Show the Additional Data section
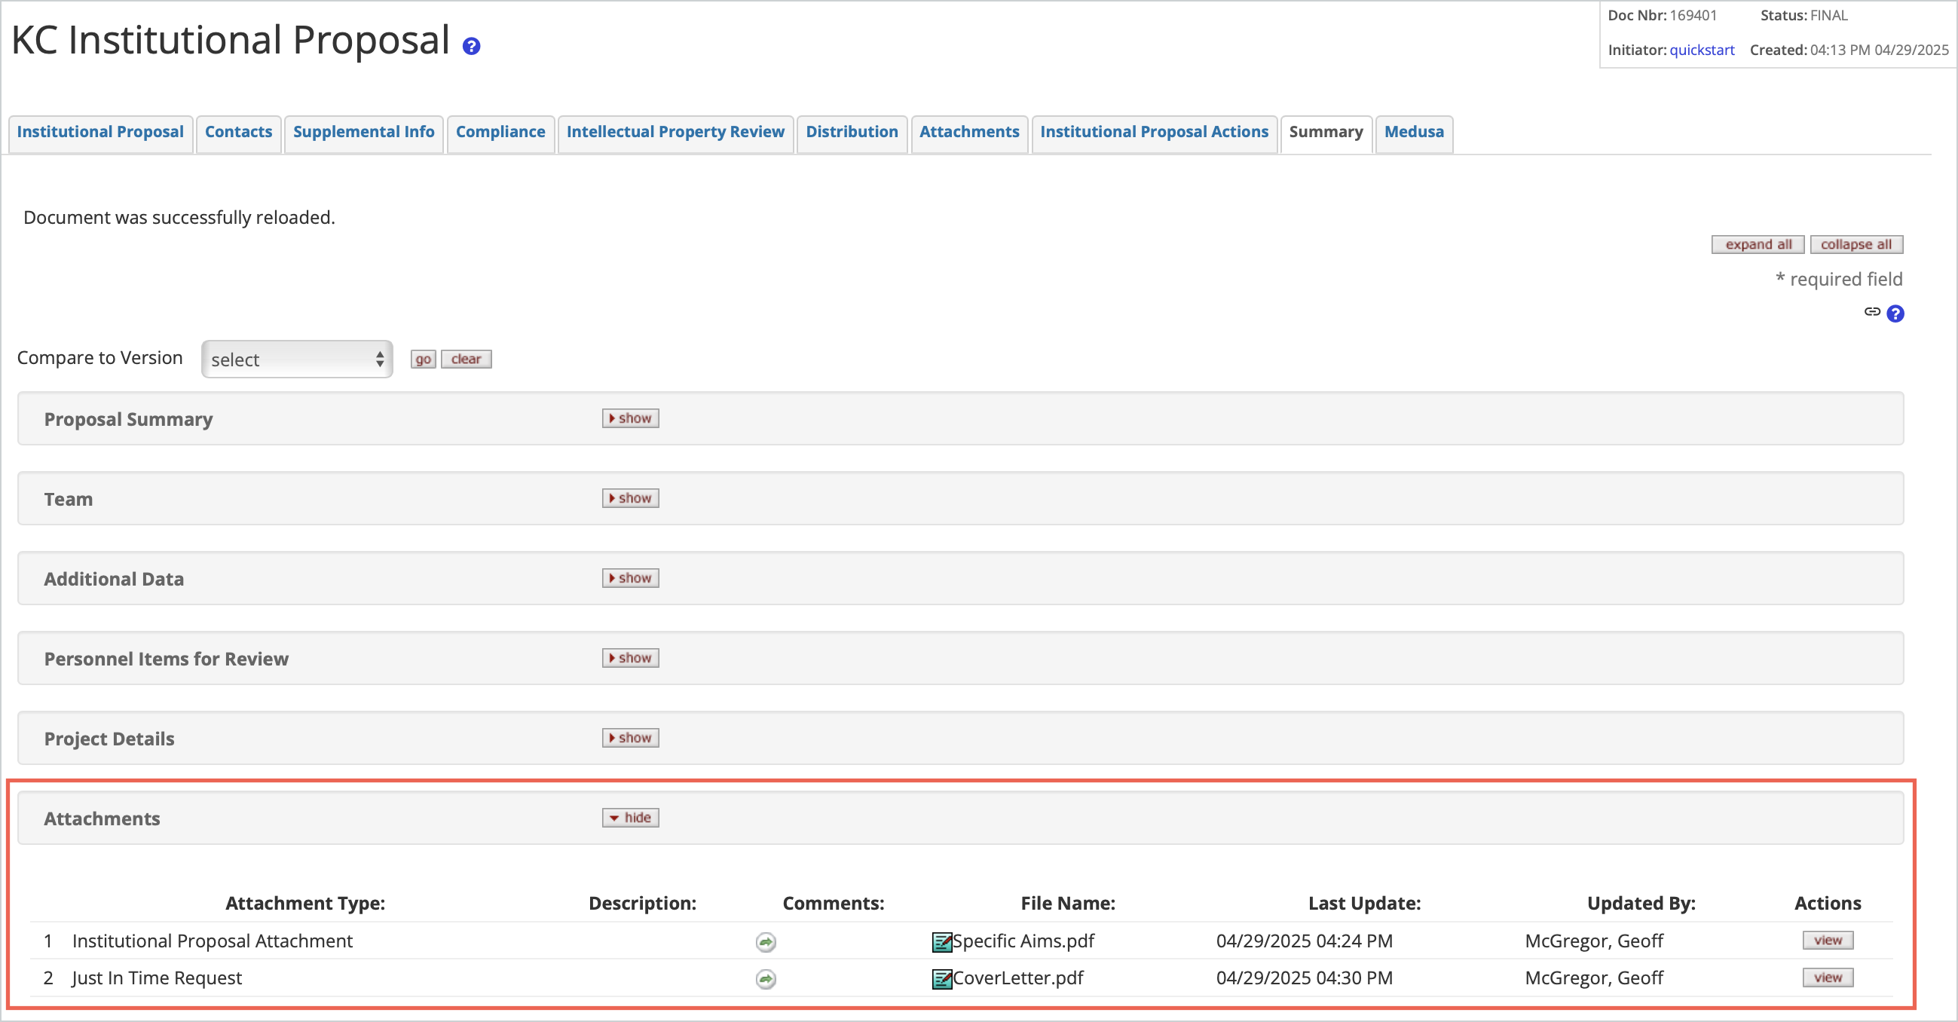This screenshot has width=1958, height=1022. point(629,577)
